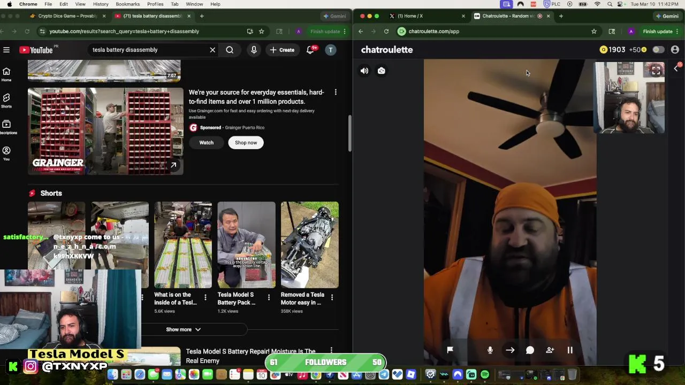Open Chrome File menu

48,4
